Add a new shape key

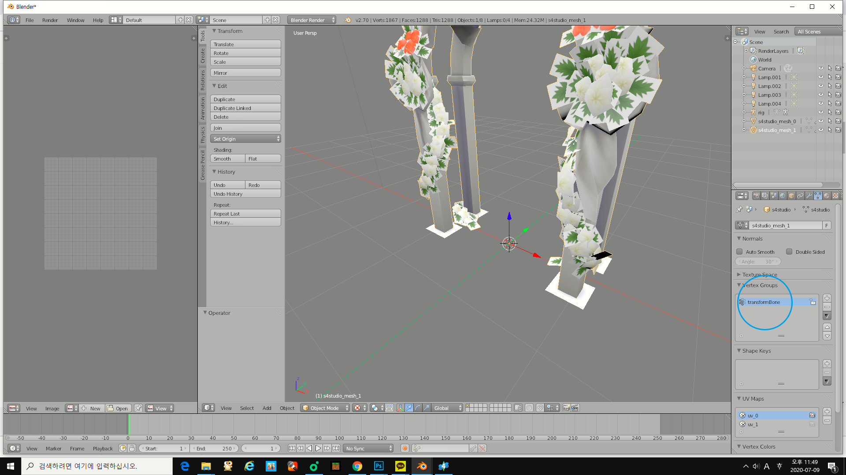pyautogui.click(x=827, y=364)
